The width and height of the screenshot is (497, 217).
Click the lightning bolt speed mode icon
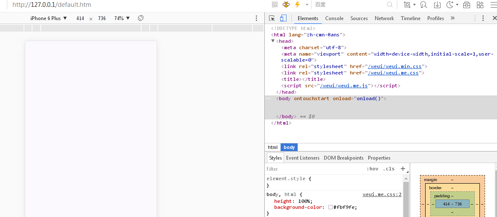click(297, 5)
